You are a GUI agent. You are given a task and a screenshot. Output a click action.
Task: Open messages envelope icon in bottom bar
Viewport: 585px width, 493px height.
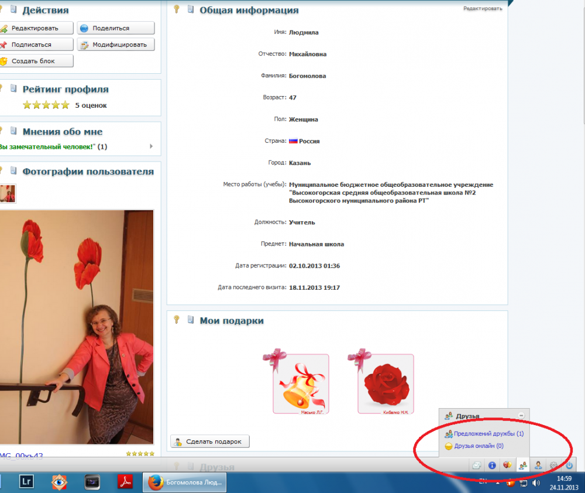476,465
